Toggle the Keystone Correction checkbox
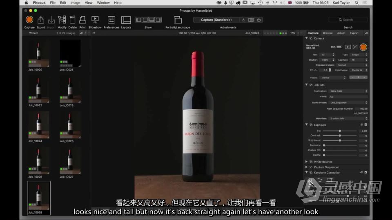392x220 pixels. tap(366, 172)
